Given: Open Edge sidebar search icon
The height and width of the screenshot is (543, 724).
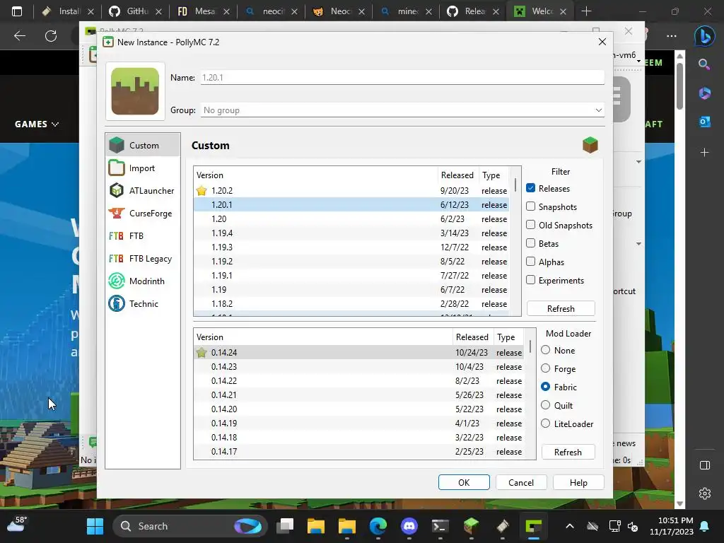Looking at the screenshot, I should (704, 64).
